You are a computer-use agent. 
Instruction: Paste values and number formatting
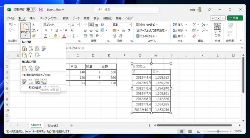(x=31, y=68)
